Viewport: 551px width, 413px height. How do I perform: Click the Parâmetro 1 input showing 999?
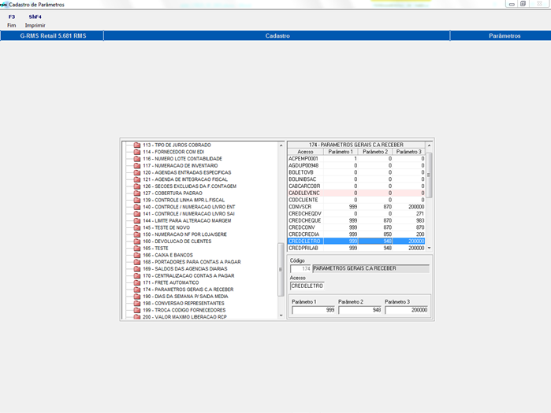(314, 310)
